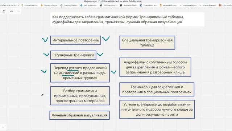
Task: Open the 'Песни Военных' bookmark
Action: click(208, 5)
